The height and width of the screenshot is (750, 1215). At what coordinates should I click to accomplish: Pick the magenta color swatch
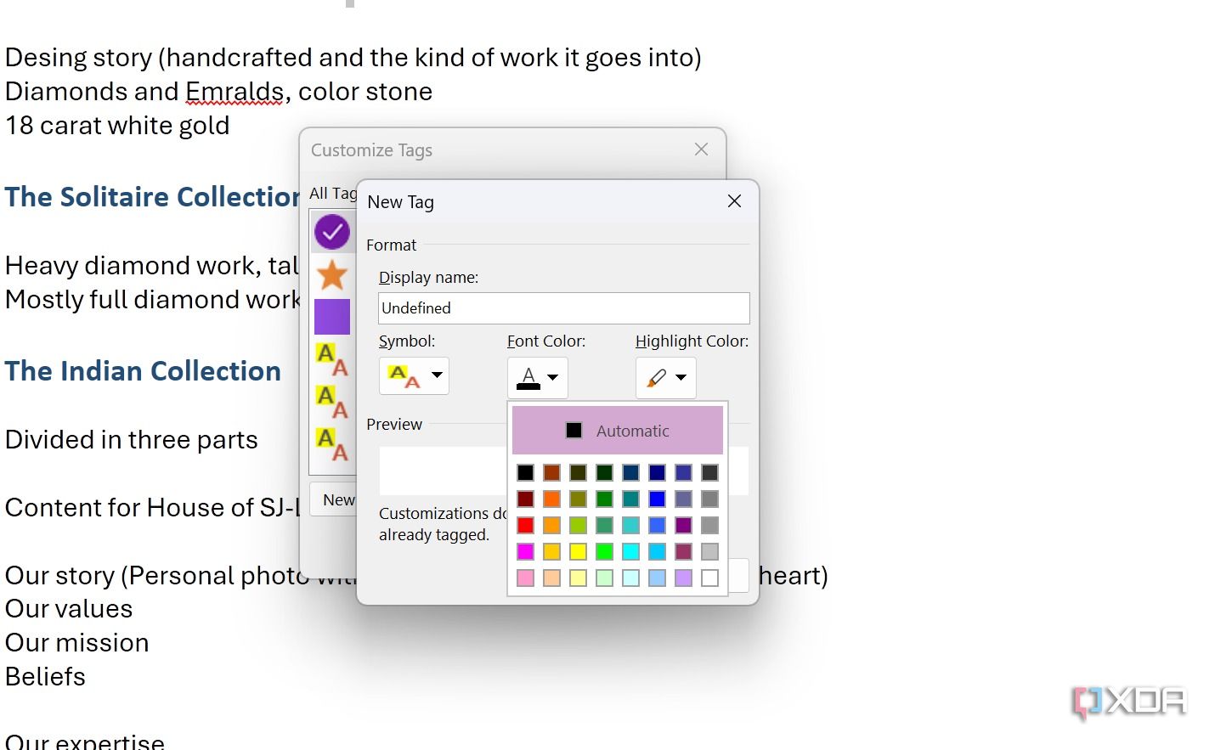click(526, 551)
